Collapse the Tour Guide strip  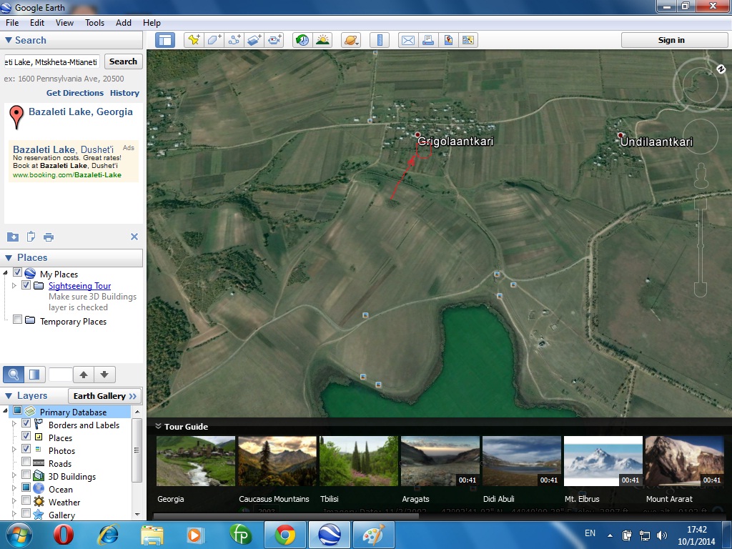pos(158,426)
